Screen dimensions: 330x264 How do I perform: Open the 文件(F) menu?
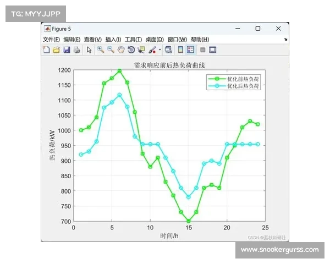coord(51,40)
